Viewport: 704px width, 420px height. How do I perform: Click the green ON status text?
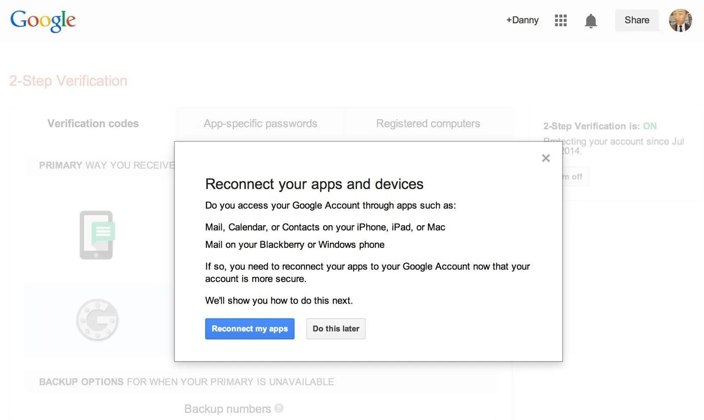[650, 126]
